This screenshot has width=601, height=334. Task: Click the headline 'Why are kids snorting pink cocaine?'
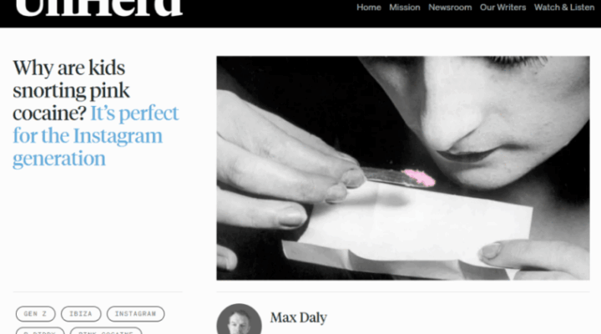(71, 90)
